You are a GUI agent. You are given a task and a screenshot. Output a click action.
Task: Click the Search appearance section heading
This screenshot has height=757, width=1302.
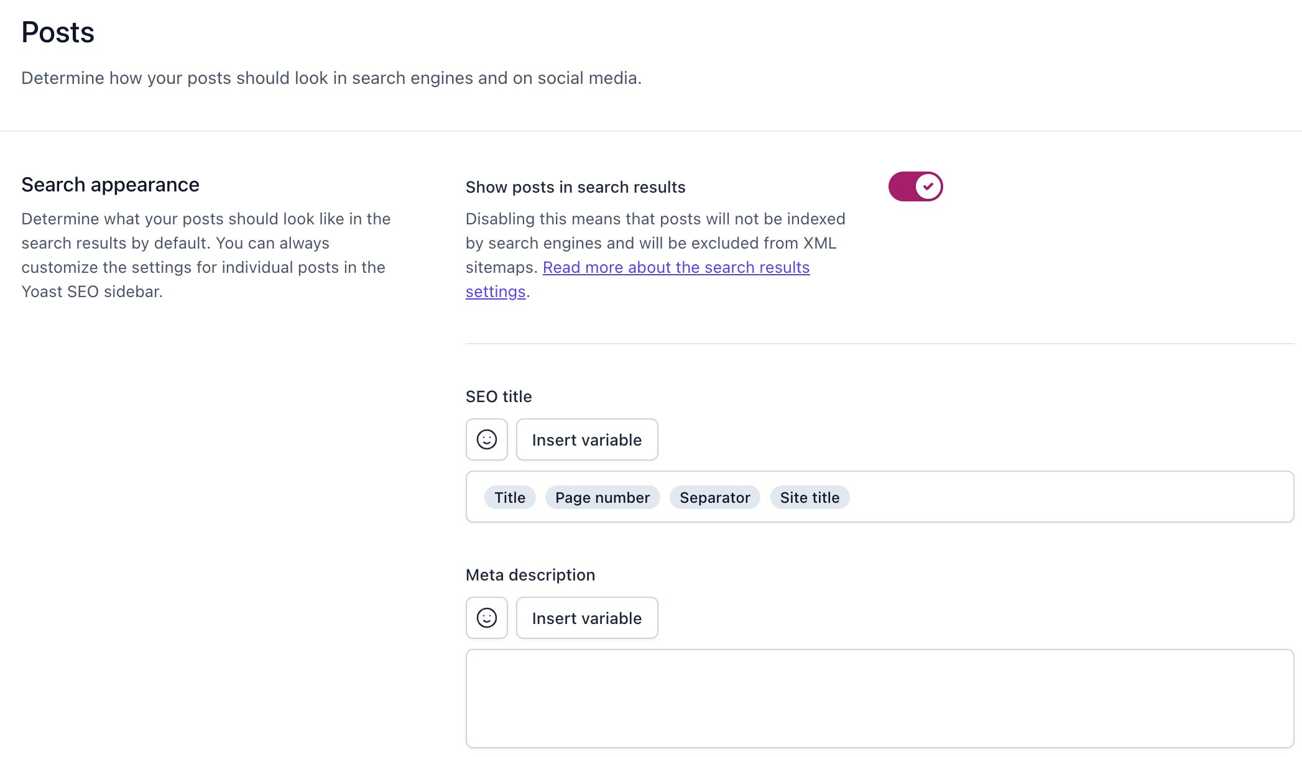110,184
